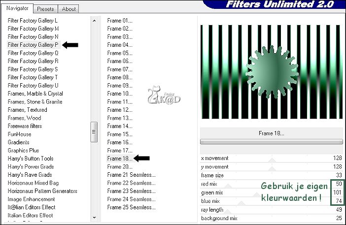Choose Frames, Textured category

click(x=28, y=110)
